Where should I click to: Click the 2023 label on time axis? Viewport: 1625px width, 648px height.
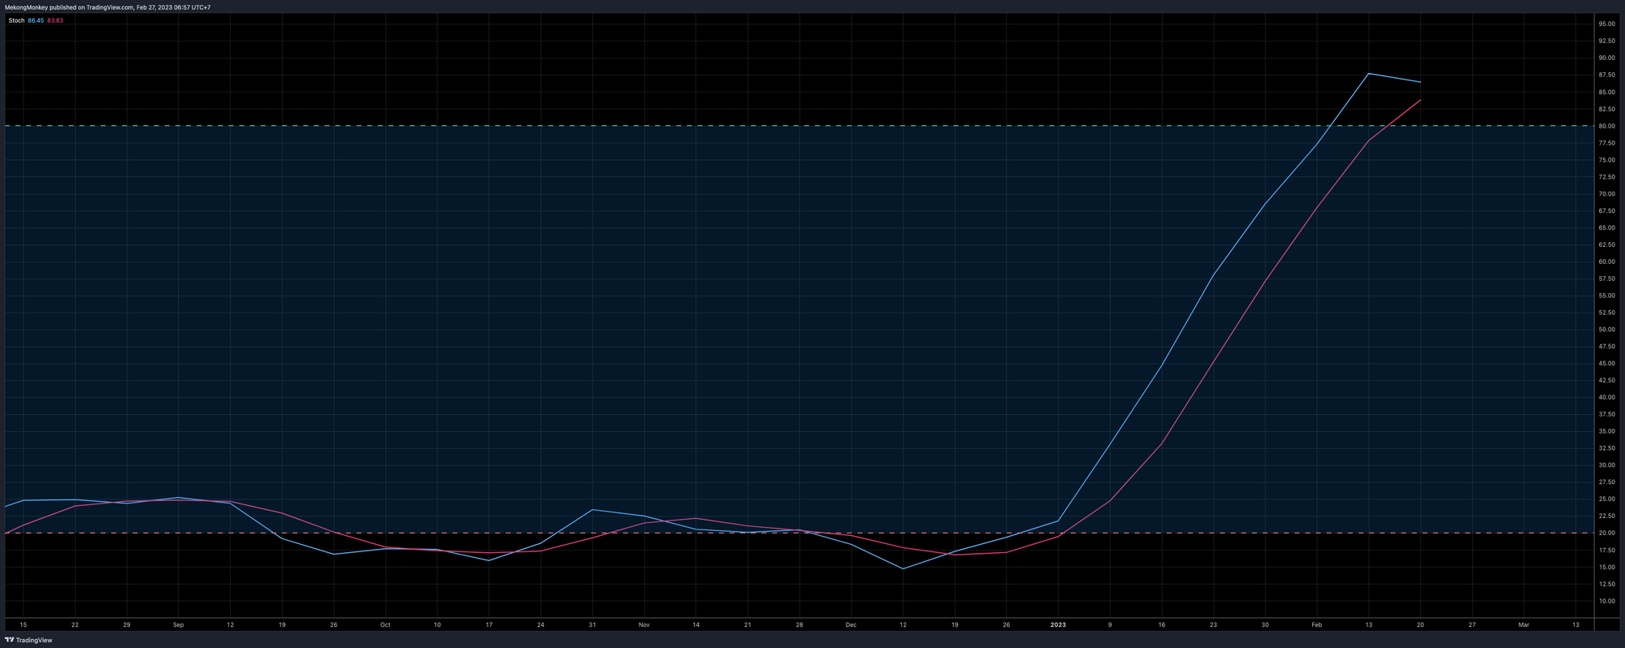click(x=1058, y=625)
